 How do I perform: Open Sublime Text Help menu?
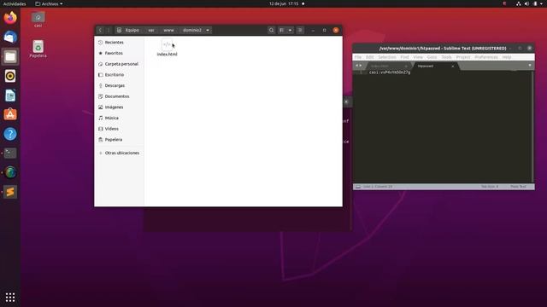pyautogui.click(x=507, y=57)
